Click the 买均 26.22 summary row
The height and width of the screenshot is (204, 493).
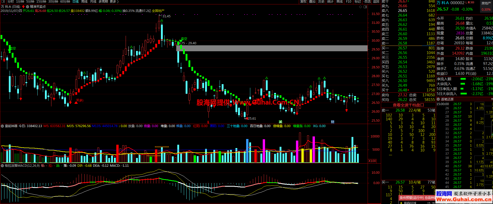408,100
